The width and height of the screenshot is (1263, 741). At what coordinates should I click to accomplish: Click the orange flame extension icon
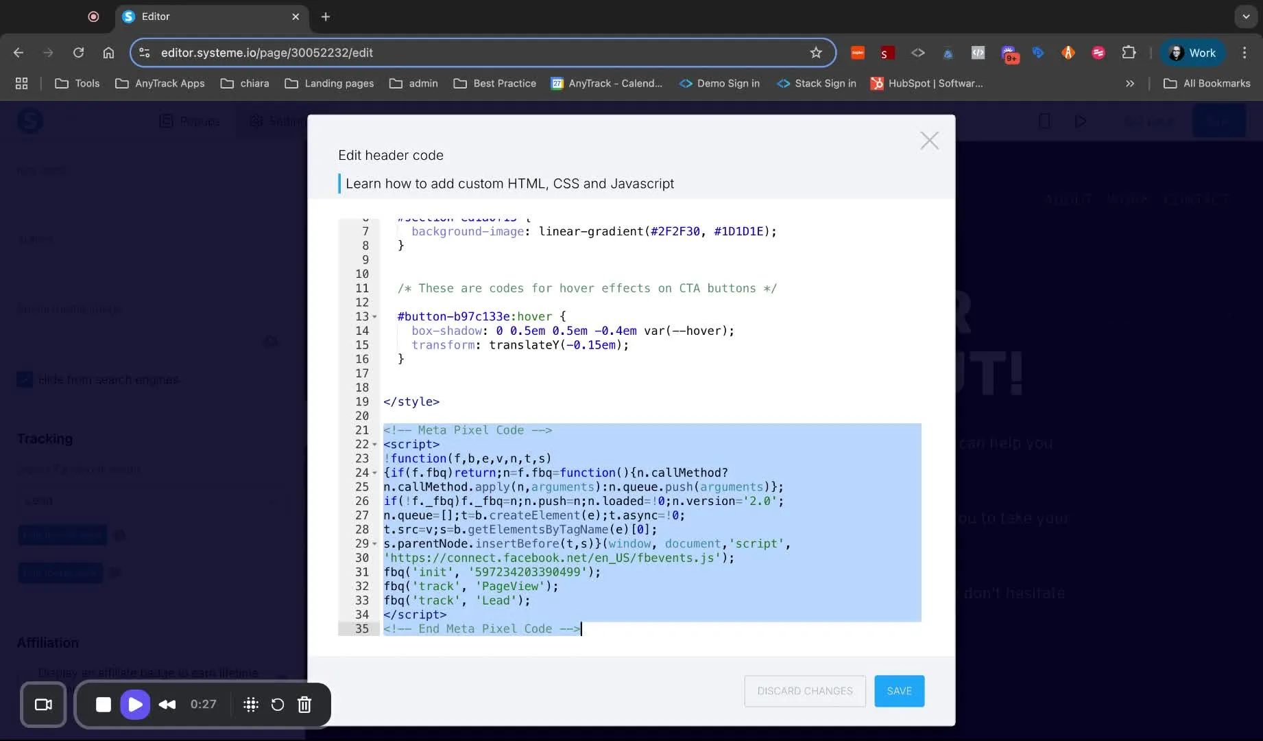point(1068,53)
